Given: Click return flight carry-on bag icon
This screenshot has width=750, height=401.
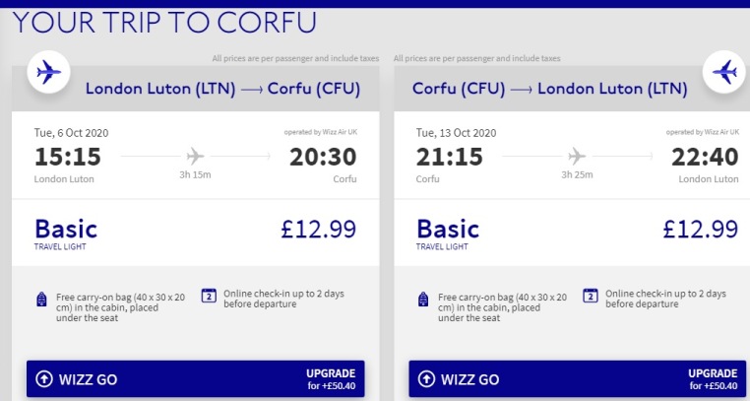Looking at the screenshot, I should pyautogui.click(x=422, y=300).
